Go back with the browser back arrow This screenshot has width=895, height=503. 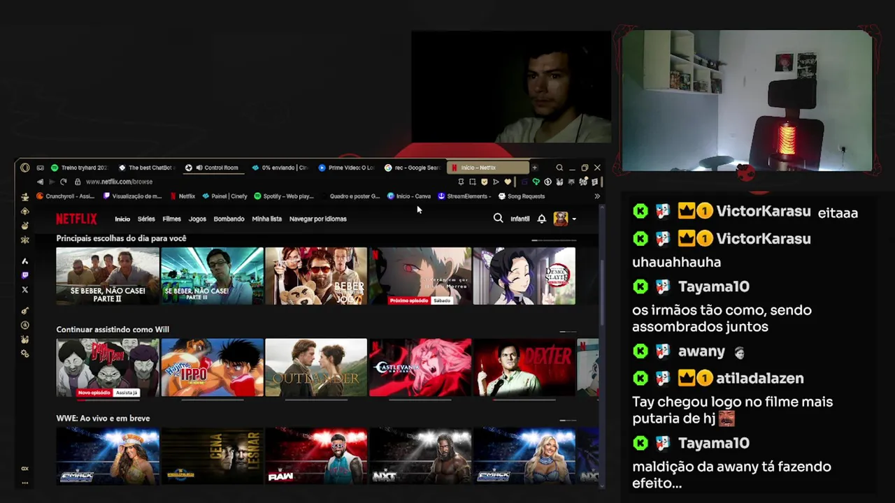coord(40,182)
